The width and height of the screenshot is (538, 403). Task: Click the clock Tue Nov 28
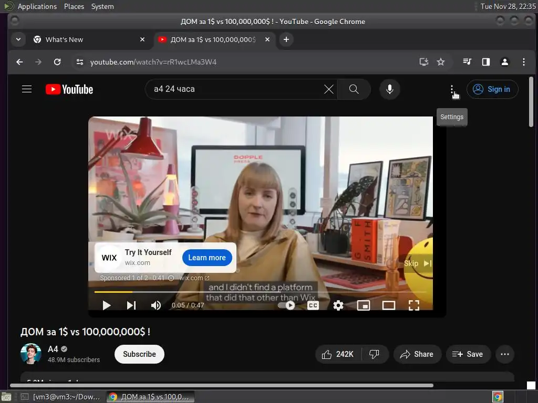coord(508,6)
